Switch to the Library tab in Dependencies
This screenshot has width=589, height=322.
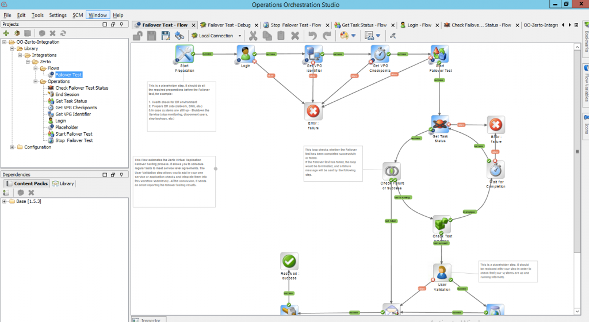click(63, 183)
